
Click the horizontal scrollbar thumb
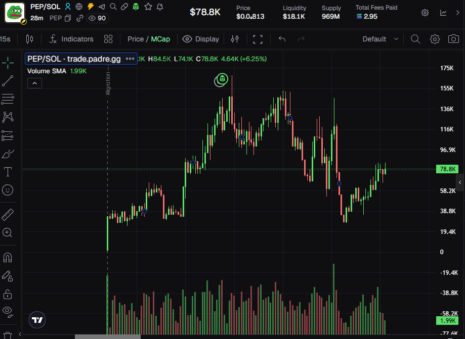point(108,336)
